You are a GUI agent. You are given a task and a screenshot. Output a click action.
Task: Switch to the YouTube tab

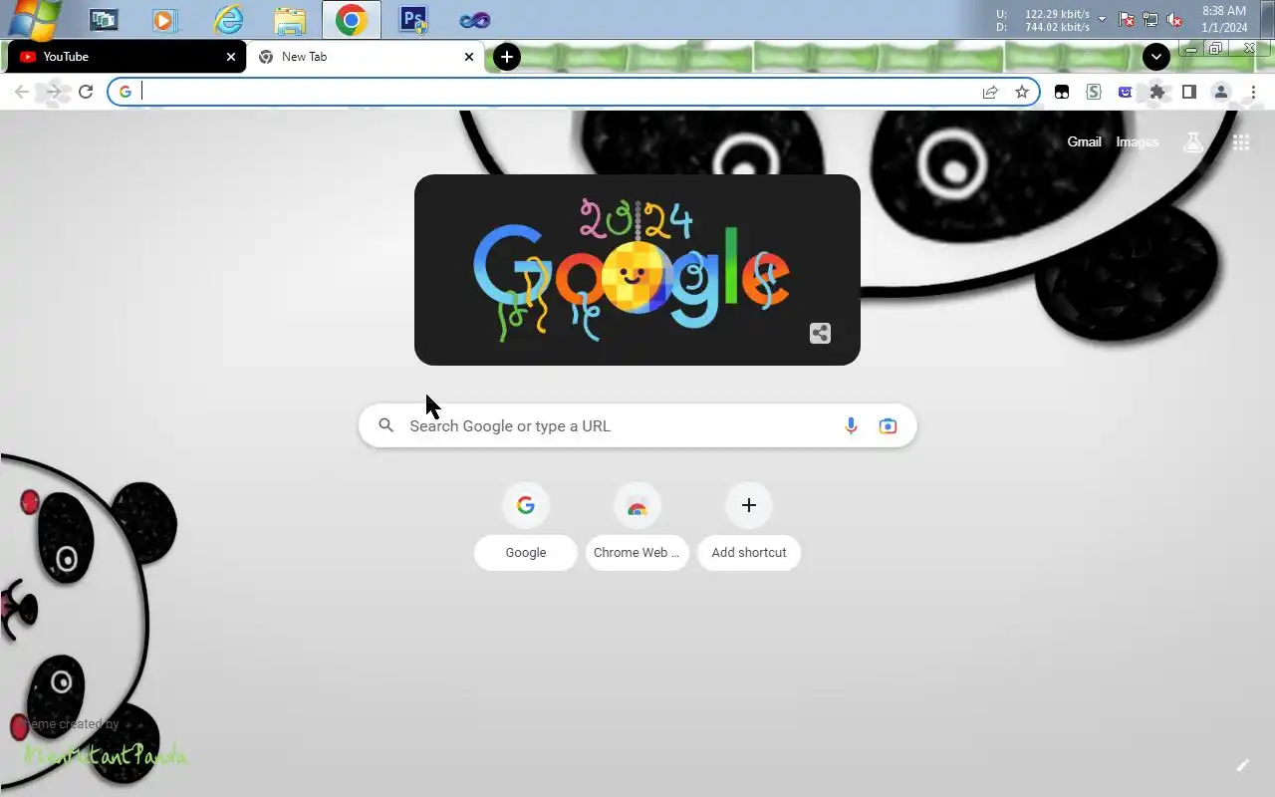(127, 57)
